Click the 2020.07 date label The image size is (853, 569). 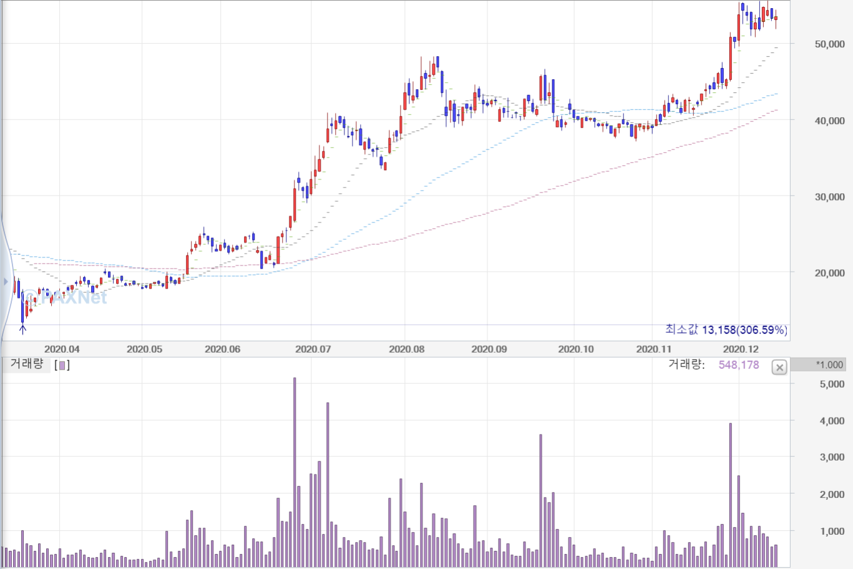[x=313, y=349]
